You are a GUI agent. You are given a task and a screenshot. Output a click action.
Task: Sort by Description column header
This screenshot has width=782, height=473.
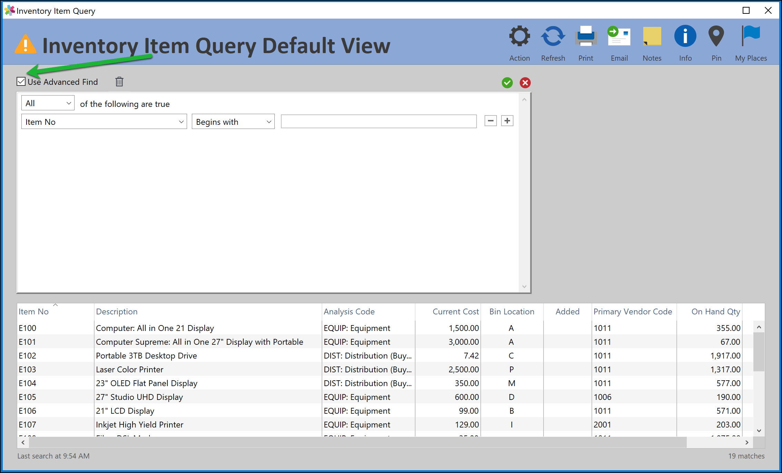pos(117,312)
